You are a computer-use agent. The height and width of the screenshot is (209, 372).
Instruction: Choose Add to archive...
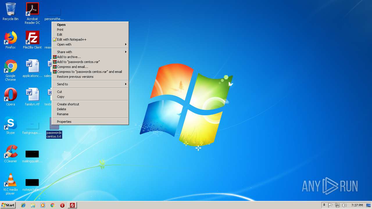[x=90, y=57]
